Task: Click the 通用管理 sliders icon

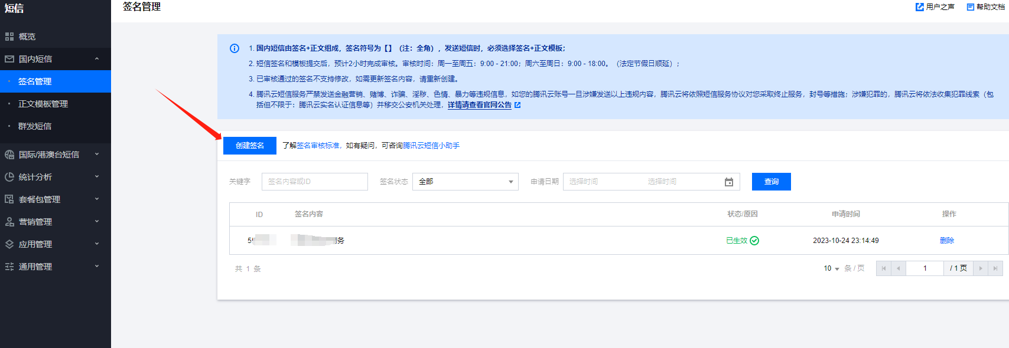Action: click(x=9, y=267)
